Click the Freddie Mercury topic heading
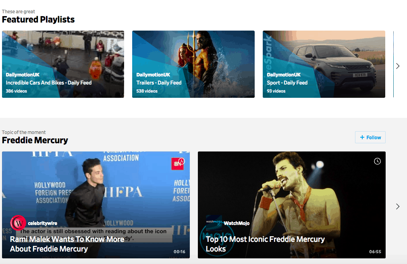The width and height of the screenshot is (407, 264). [35, 140]
